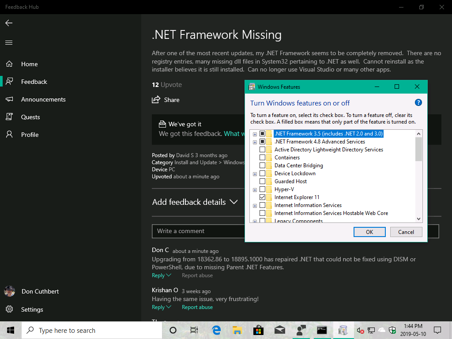Open Microsoft Store from the taskbar

coord(258,330)
